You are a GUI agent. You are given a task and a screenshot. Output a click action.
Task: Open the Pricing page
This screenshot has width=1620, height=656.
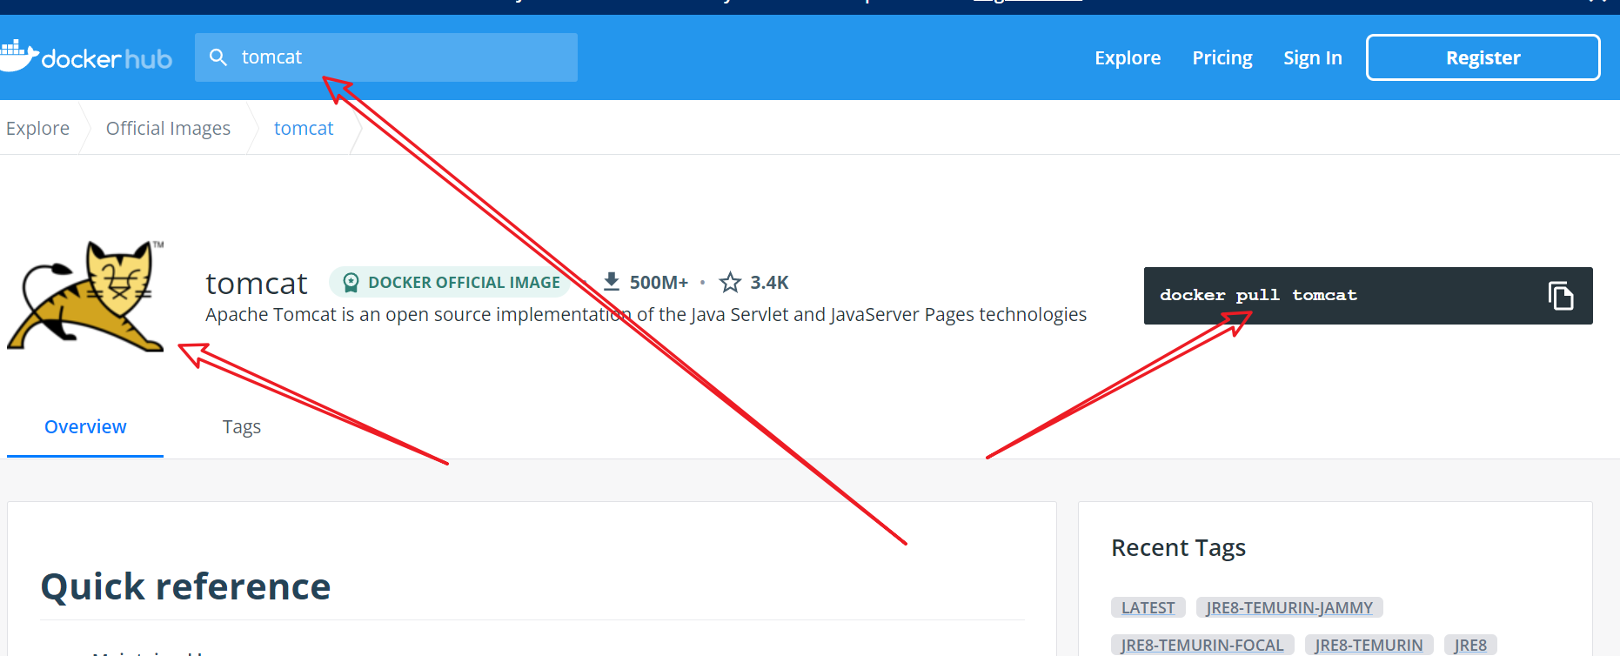(1222, 57)
